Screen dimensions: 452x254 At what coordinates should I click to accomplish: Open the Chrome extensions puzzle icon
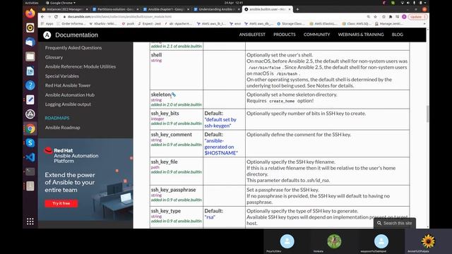[391, 17]
